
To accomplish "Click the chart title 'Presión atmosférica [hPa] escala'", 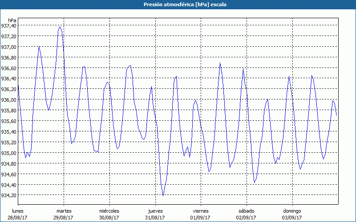I will [178, 4].
